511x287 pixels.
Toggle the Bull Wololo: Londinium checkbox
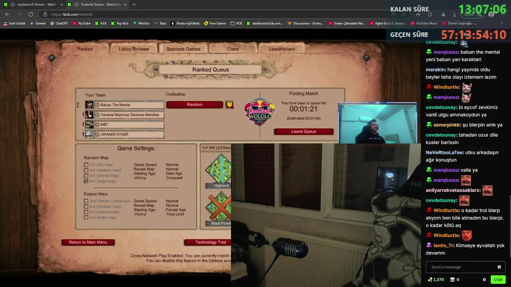[86, 201]
